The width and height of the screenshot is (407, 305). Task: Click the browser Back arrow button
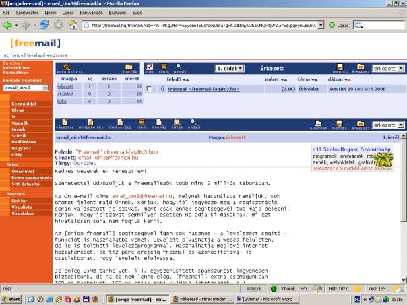pos(9,25)
